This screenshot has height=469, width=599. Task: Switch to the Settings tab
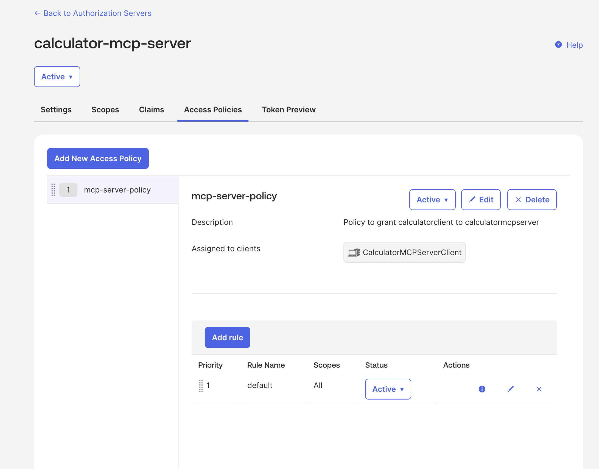(x=56, y=110)
